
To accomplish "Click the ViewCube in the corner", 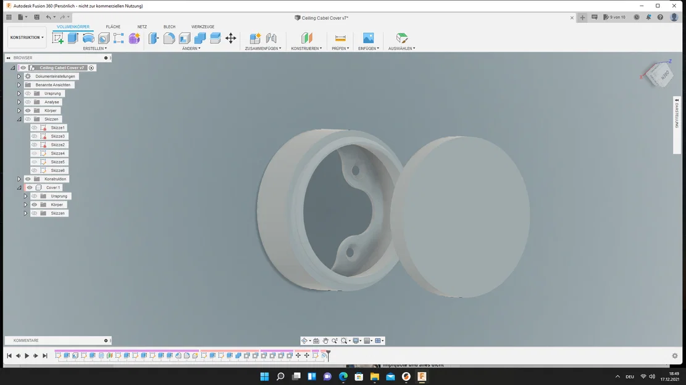I will pos(659,74).
